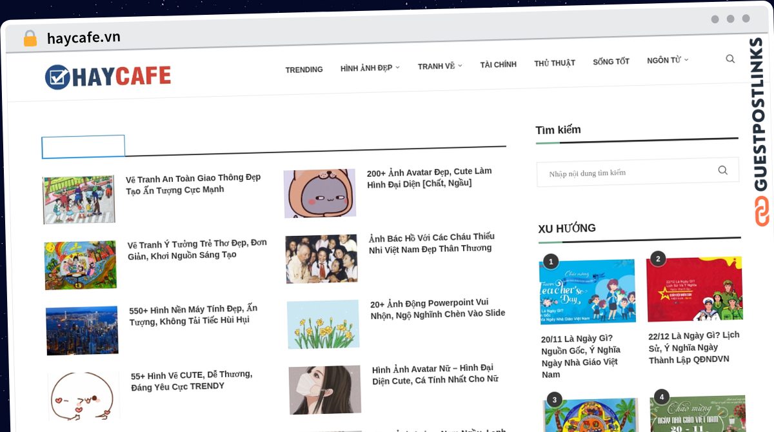
Task: Click the Teacher's Day trending thumbnail numbered 1
Action: click(588, 291)
